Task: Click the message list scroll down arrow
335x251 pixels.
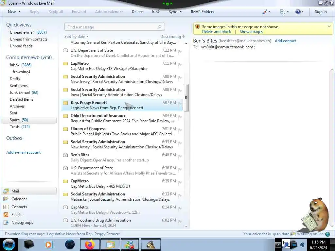Action: tap(186, 226)
